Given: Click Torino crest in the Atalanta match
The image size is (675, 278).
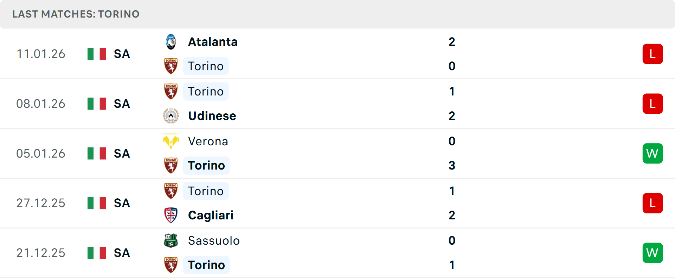Looking at the screenshot, I should coord(171,66).
